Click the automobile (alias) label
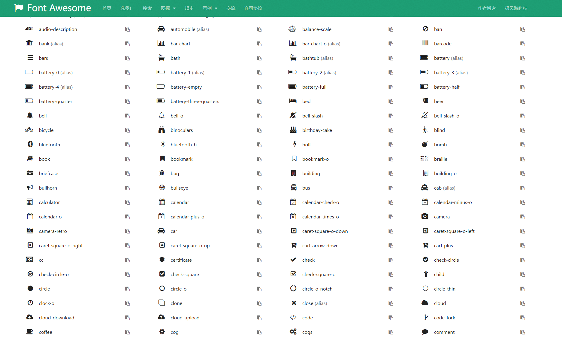 190,29
